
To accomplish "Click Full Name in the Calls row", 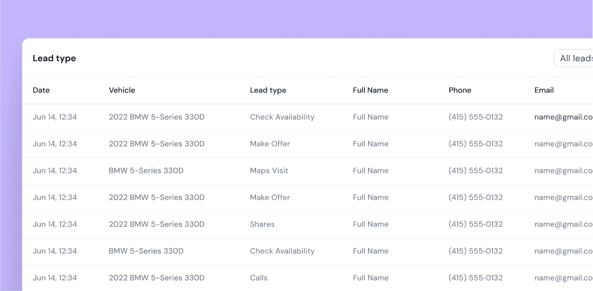I will pyautogui.click(x=370, y=278).
